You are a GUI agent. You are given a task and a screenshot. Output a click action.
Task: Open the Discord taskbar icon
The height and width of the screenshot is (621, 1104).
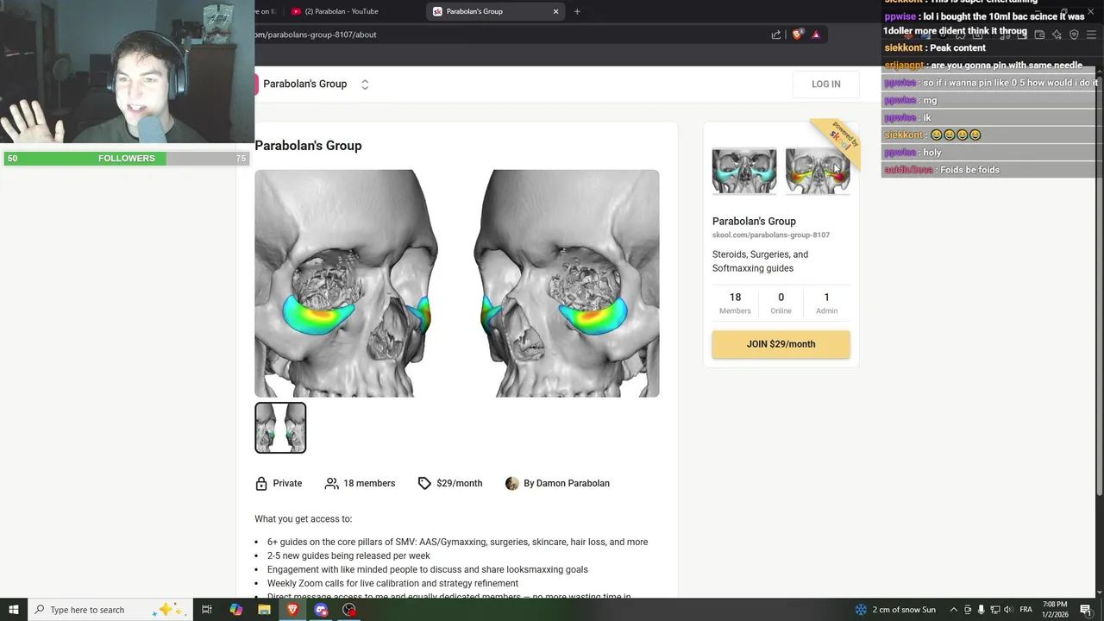(x=321, y=610)
